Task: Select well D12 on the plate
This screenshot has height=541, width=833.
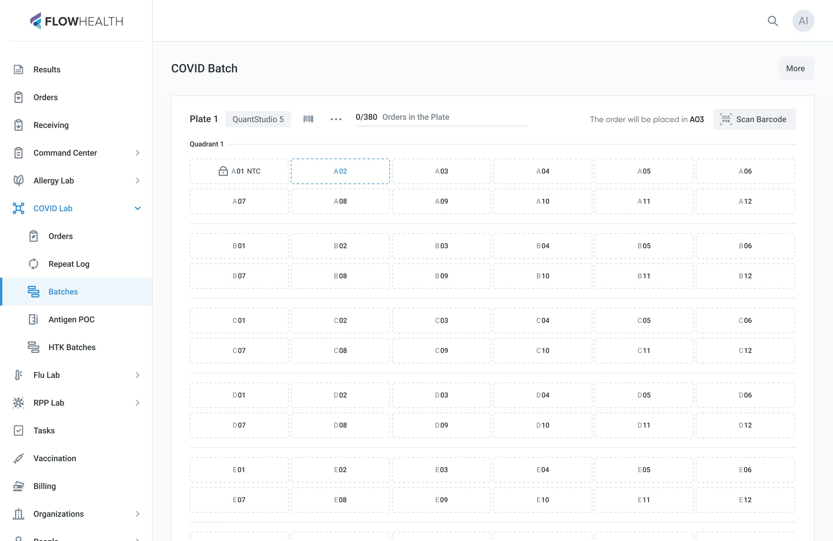Action: tap(745, 425)
